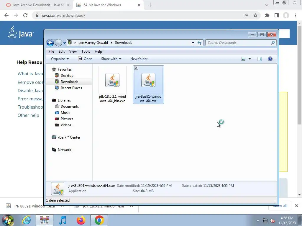Click the blue help question icon
This screenshot has height=226, width=302.
click(x=270, y=59)
